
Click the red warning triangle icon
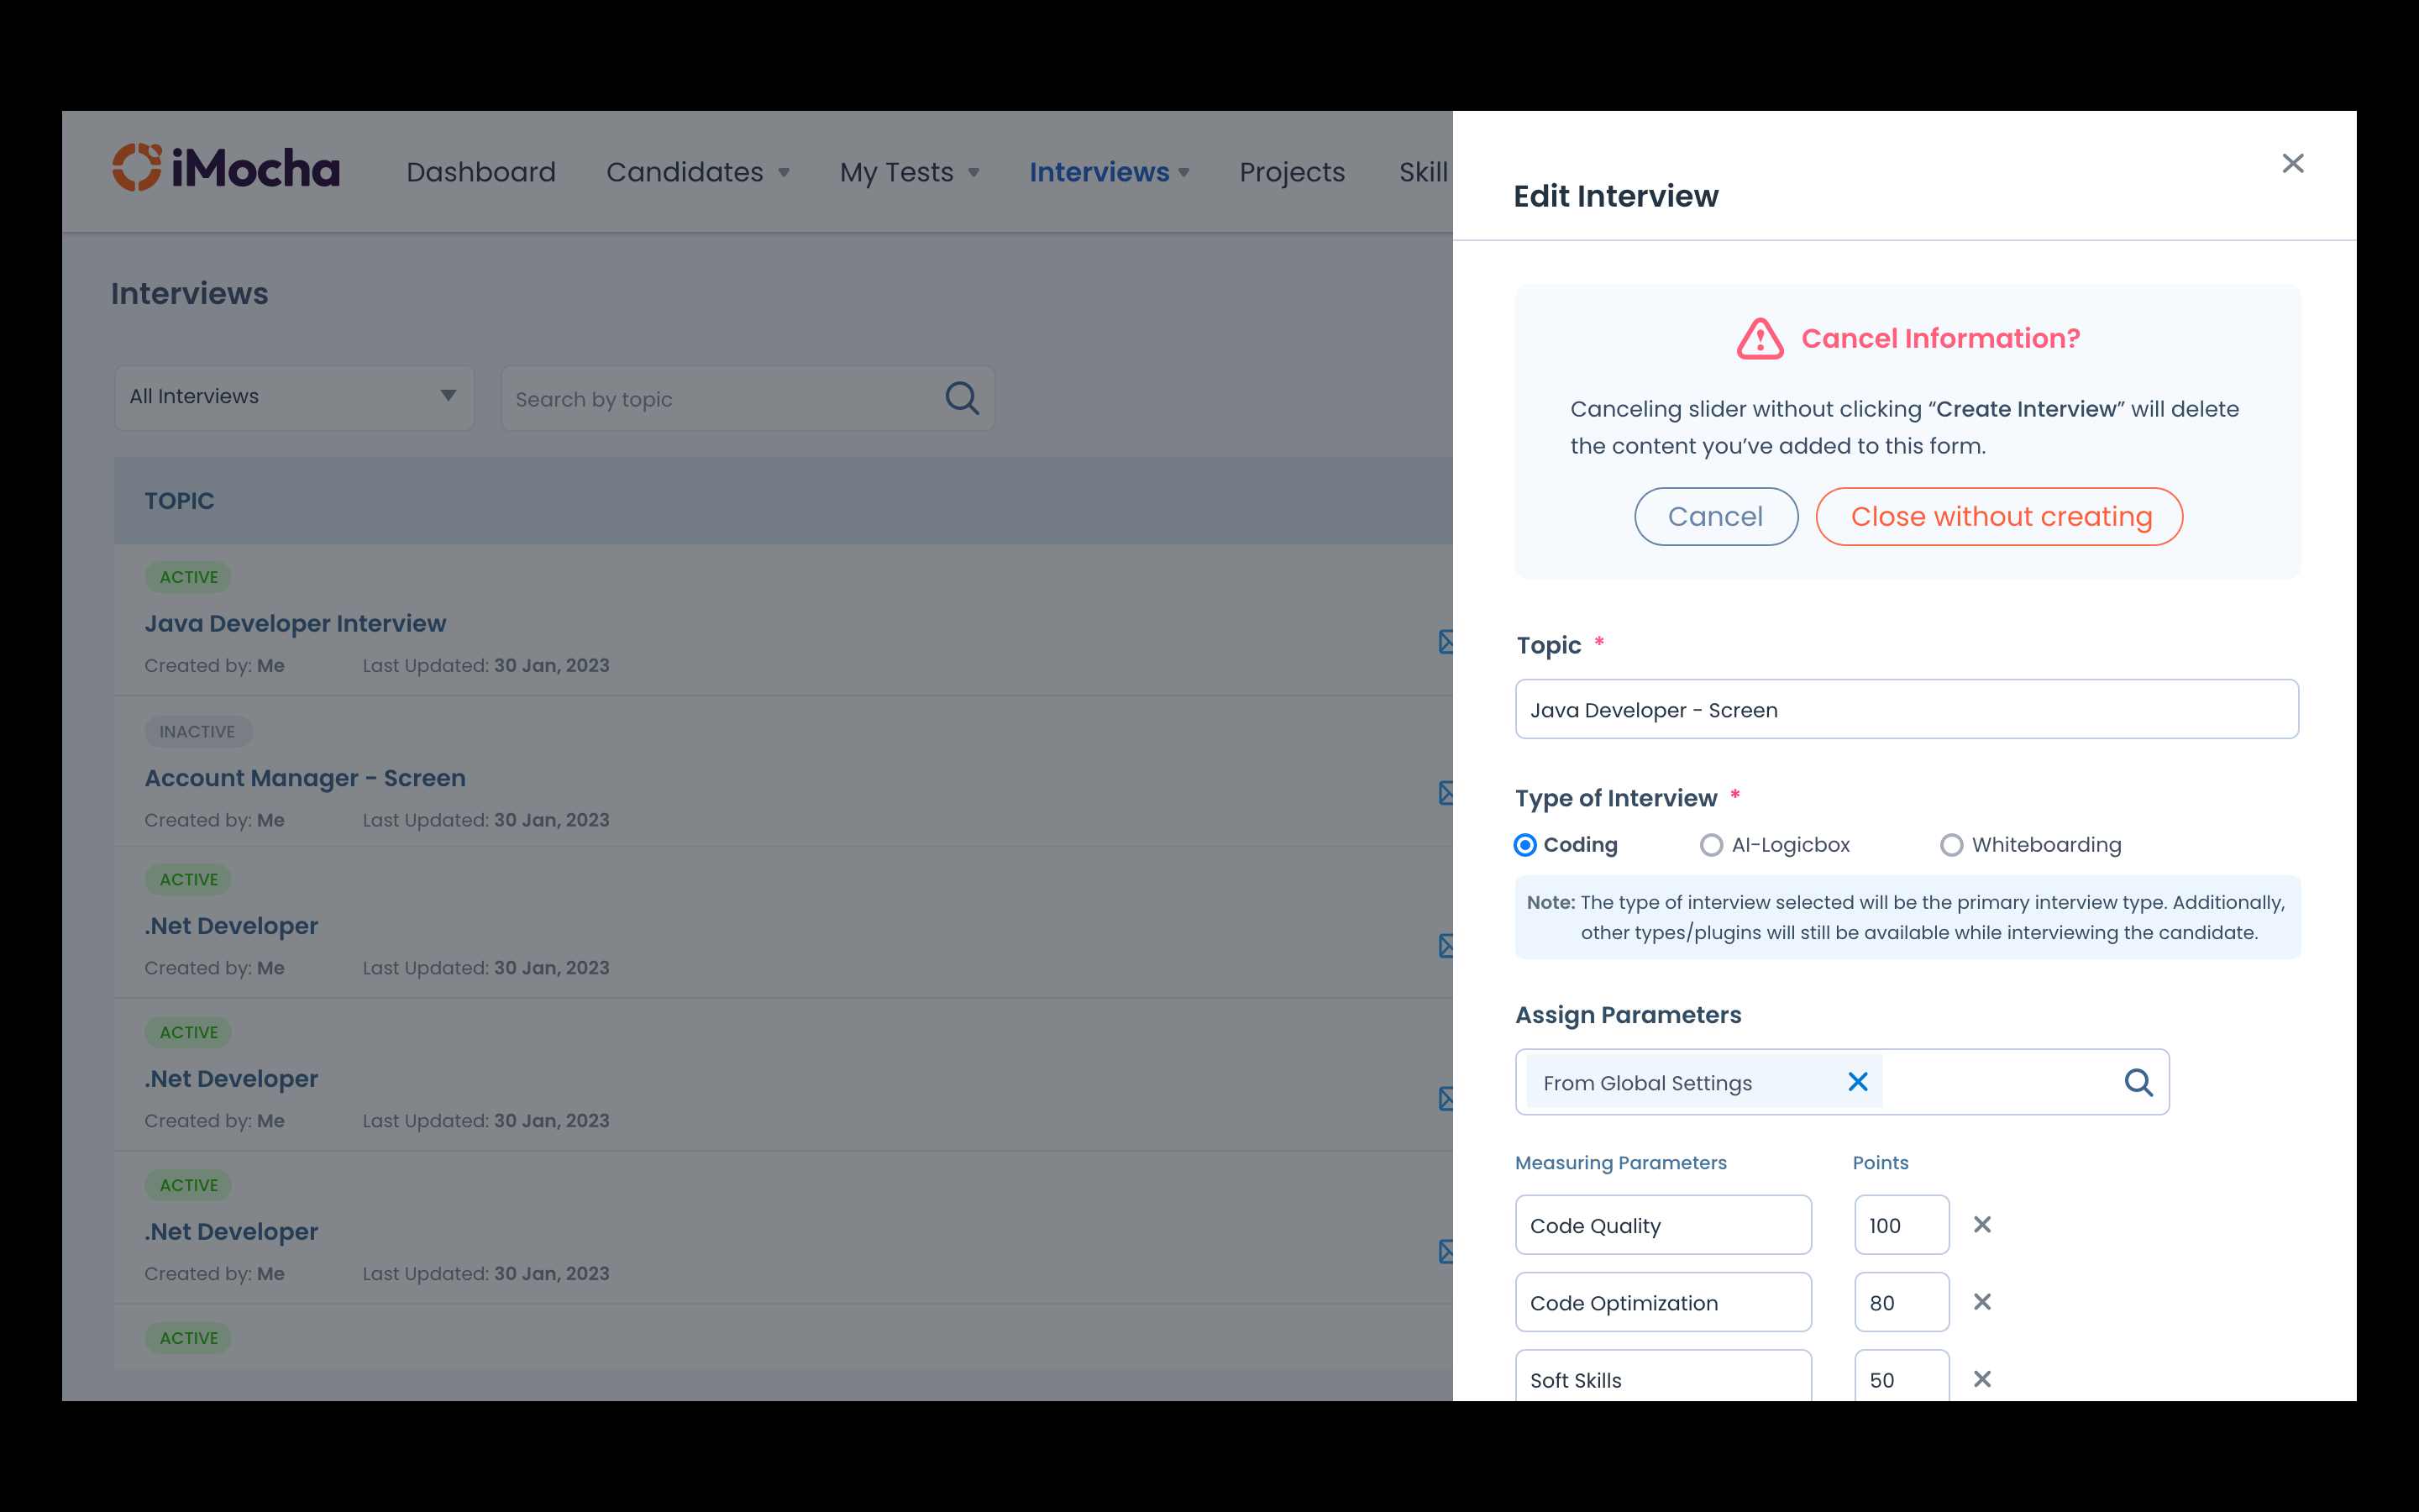[1760, 339]
